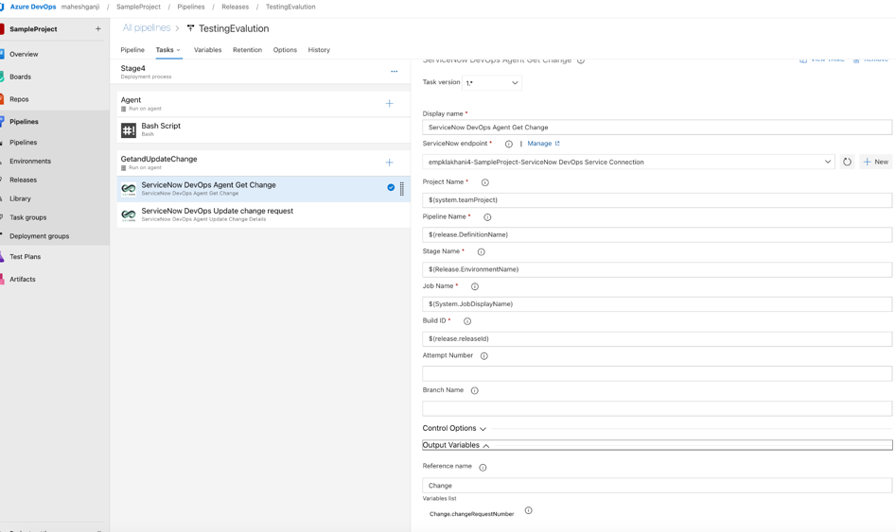Click the All pipelines breadcrumb link

click(147, 28)
